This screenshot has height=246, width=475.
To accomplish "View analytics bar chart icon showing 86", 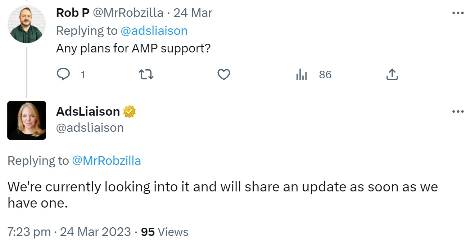I will (x=302, y=75).
